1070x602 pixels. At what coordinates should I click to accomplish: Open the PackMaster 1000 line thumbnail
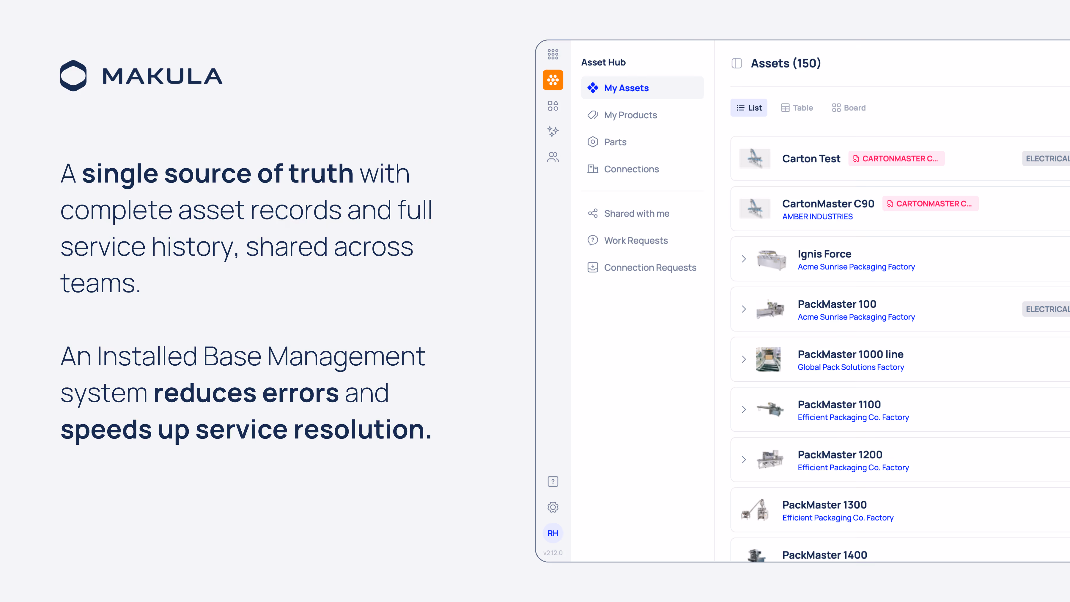[x=768, y=359]
